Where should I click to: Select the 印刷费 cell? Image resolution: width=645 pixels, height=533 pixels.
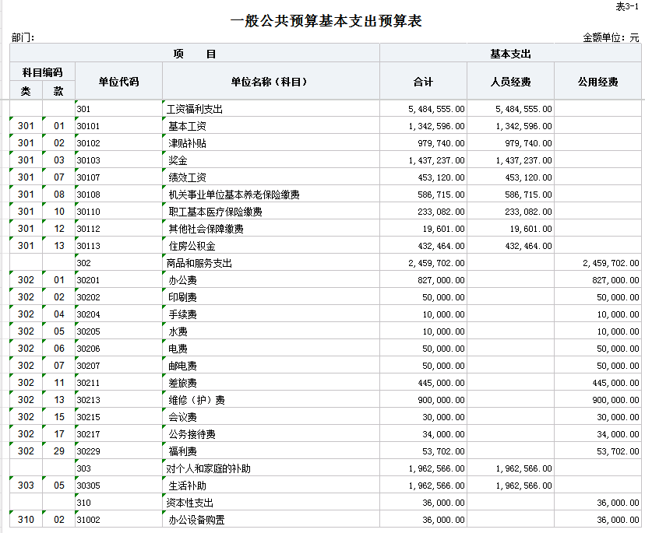coord(270,297)
